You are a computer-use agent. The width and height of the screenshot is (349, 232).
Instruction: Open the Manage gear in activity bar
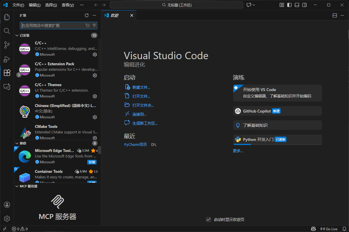[7, 219]
